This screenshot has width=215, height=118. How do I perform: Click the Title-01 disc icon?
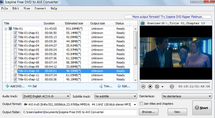click(10, 29)
